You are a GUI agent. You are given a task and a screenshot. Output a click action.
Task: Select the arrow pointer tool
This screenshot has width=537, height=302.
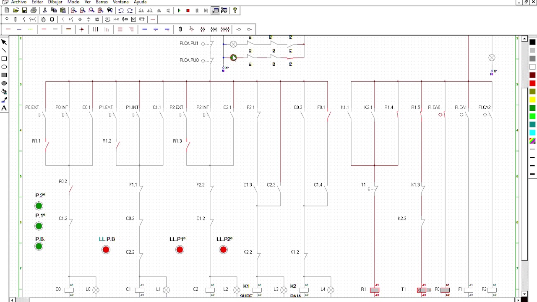(x=4, y=42)
